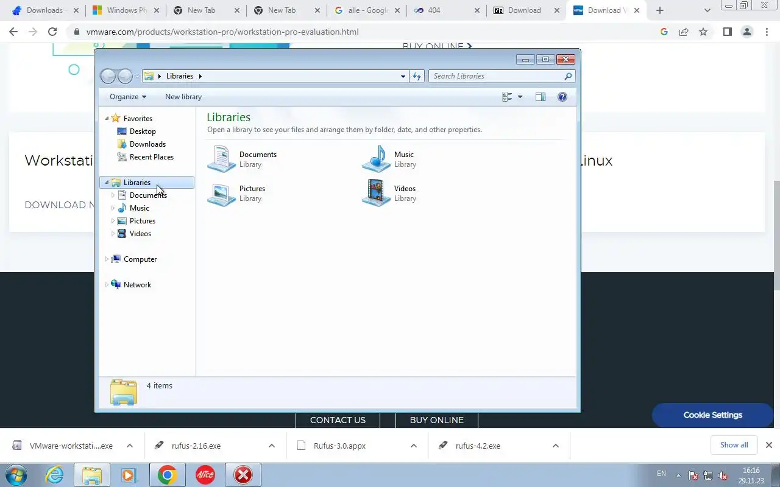780x487 pixels.
Task: Open Windows Explorer taskbar icon
Action: coord(91,475)
